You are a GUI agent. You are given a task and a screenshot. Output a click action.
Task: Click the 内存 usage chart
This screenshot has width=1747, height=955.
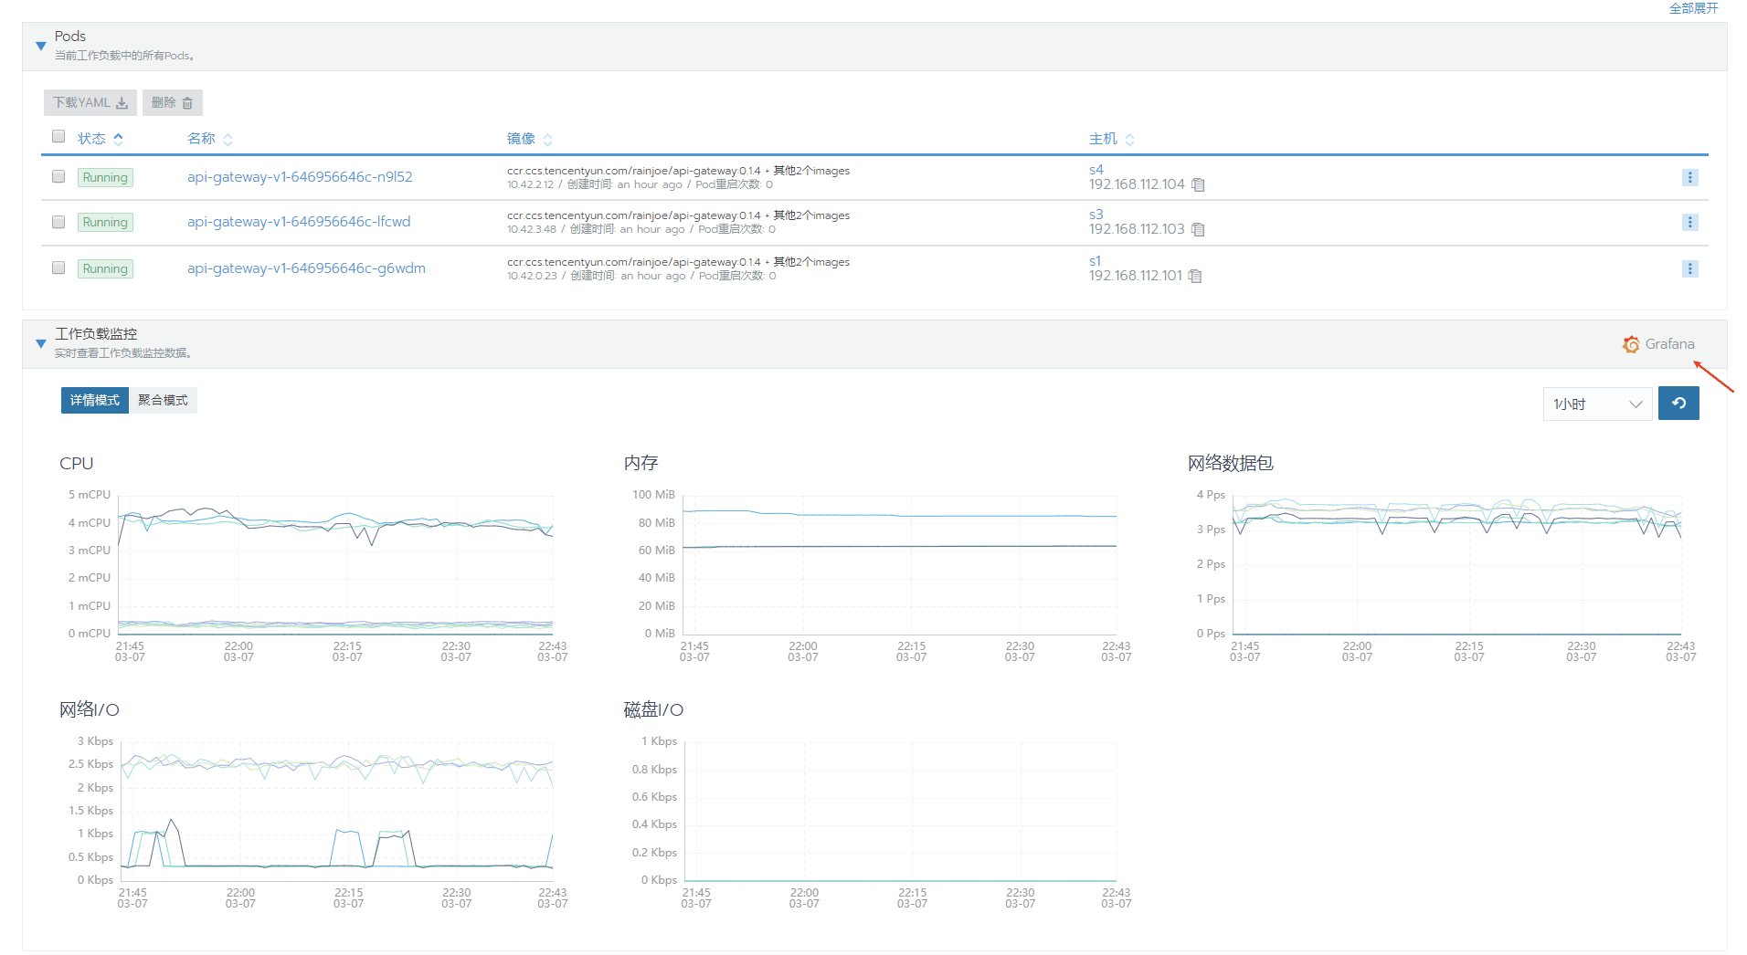pyautogui.click(x=899, y=564)
